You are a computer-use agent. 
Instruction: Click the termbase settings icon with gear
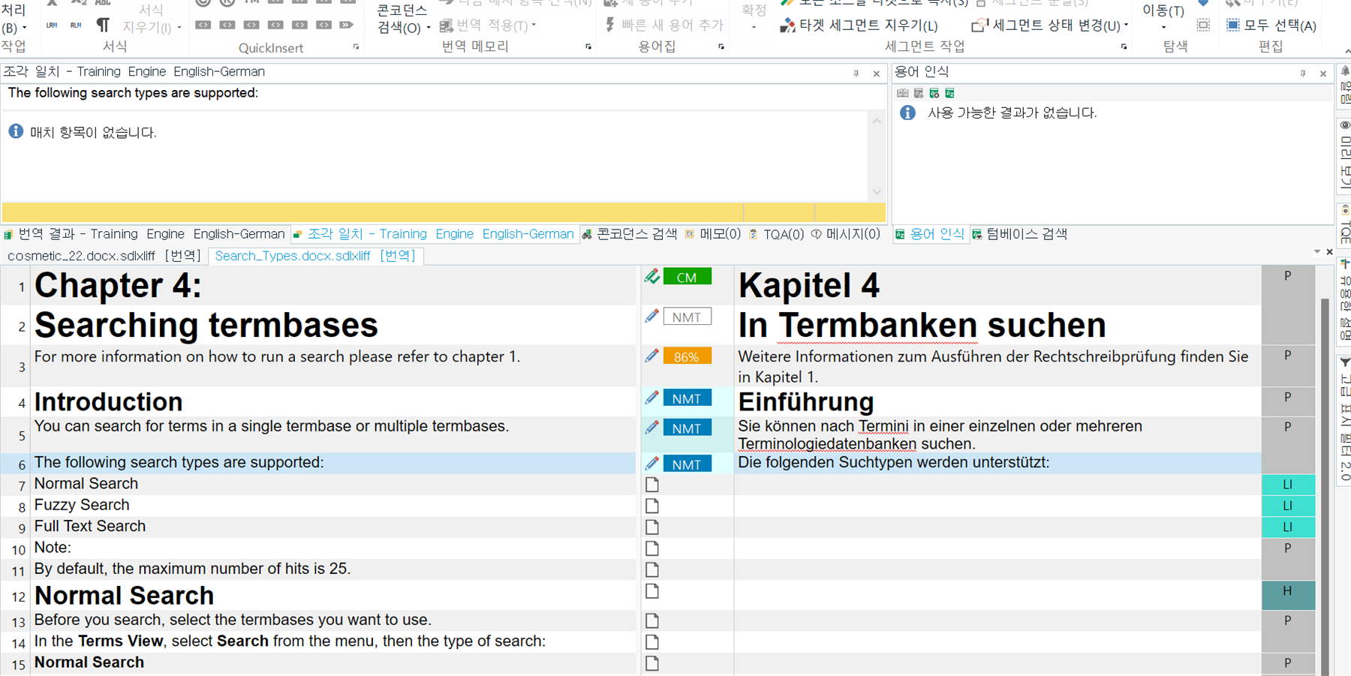tap(934, 93)
